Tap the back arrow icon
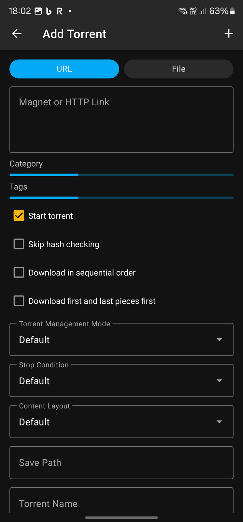This screenshot has height=522, width=243. [17, 34]
